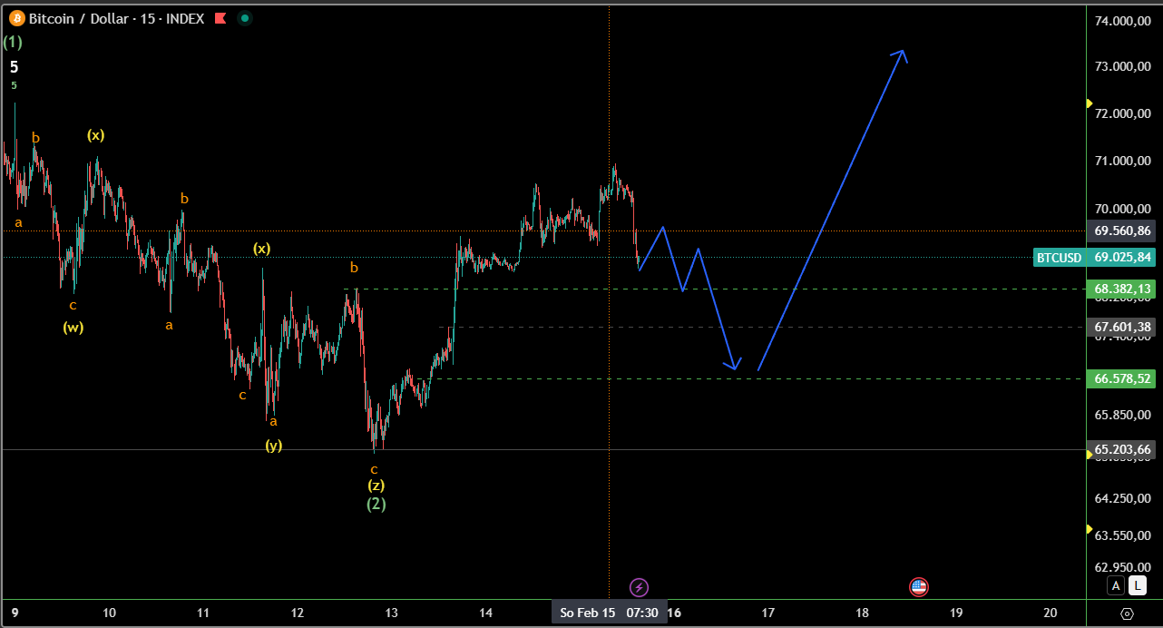Select the green (2) wave label
This screenshot has width=1163, height=628.
click(x=376, y=504)
